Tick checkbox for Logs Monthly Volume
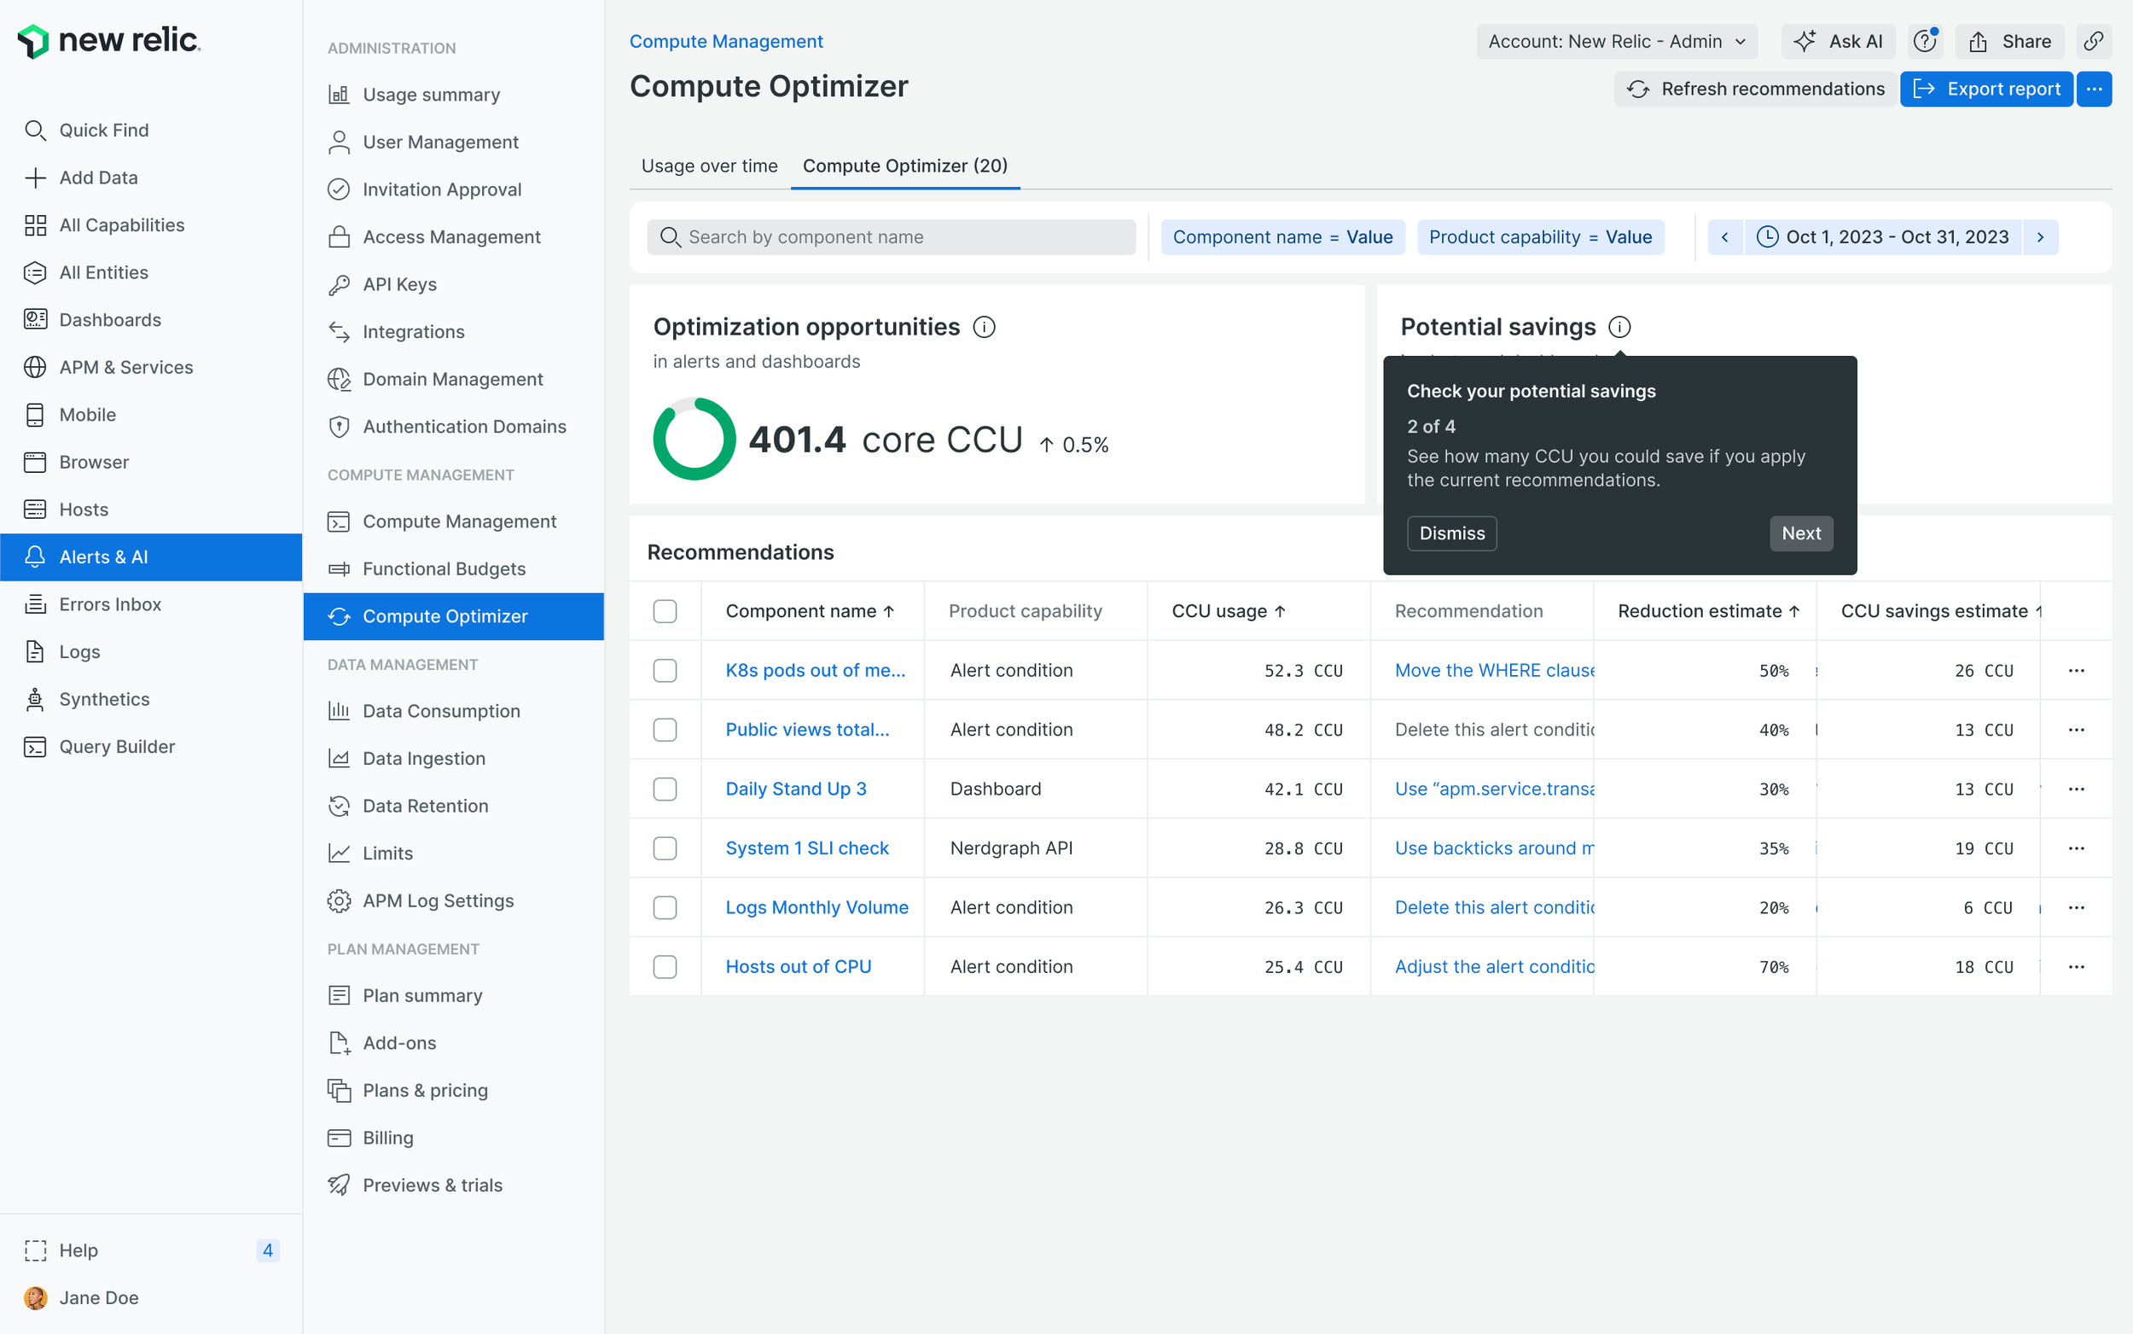The image size is (2133, 1334). pos(665,907)
